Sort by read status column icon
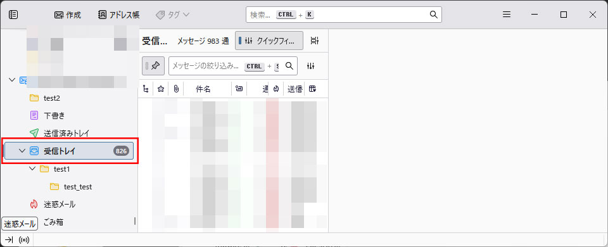 (239, 89)
